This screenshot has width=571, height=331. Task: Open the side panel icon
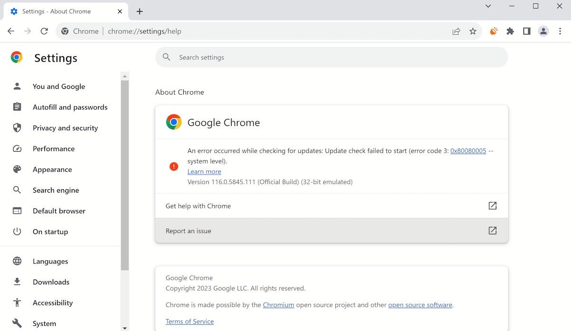click(x=526, y=31)
